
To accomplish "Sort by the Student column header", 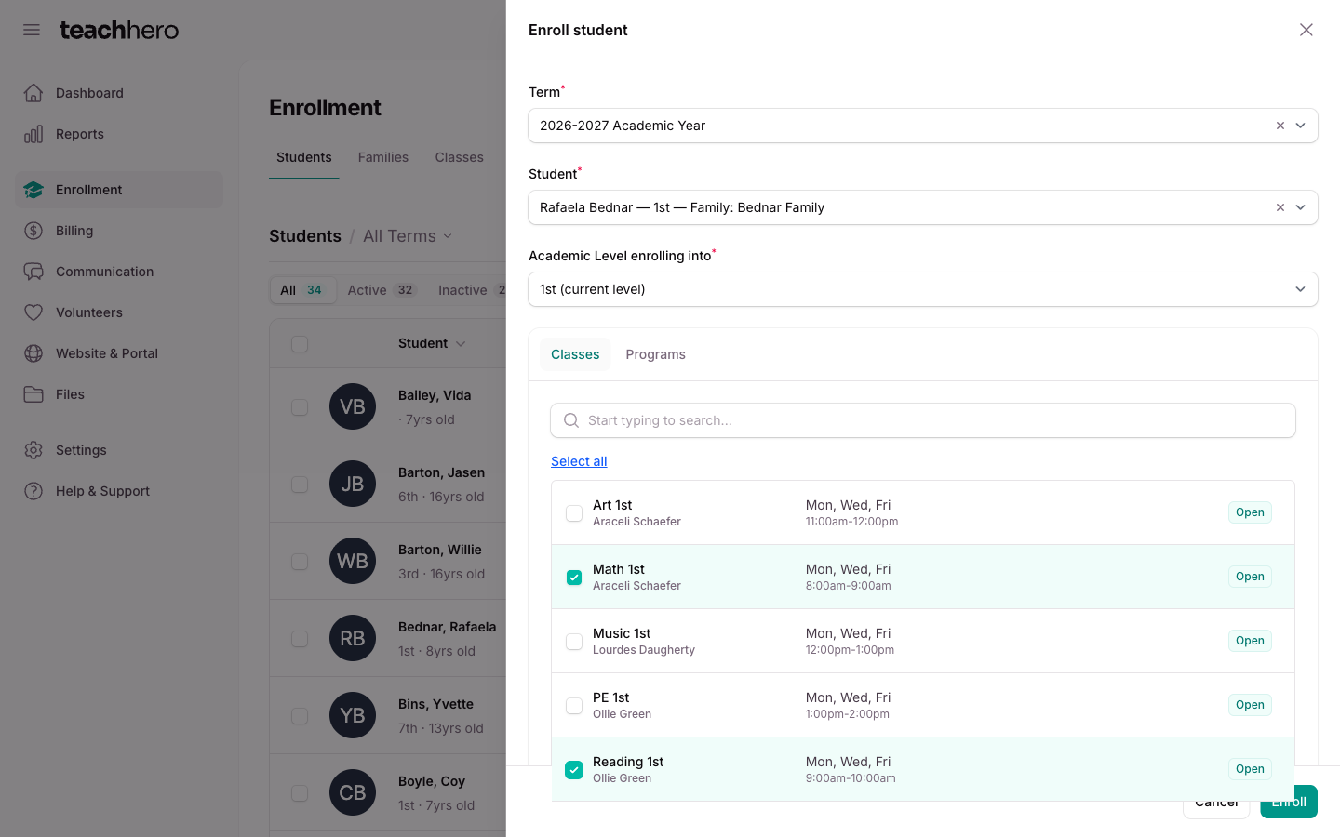I will [x=432, y=344].
